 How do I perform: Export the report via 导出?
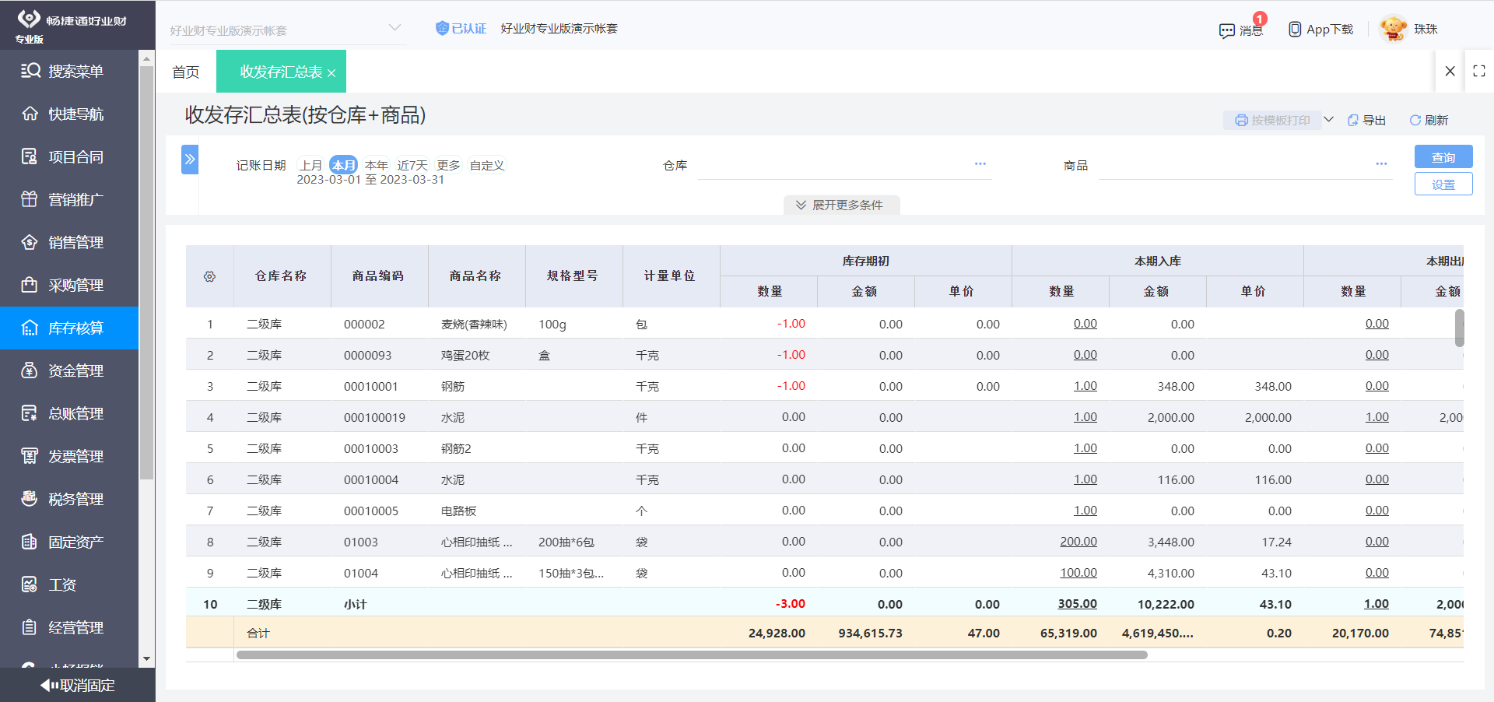1366,120
